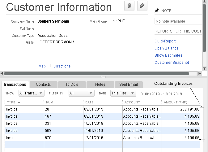Image resolution: width=208 pixels, height=152 pixels.
Task: Click the pushpin icon beside NOTE
Action: pyautogui.click(x=157, y=11)
